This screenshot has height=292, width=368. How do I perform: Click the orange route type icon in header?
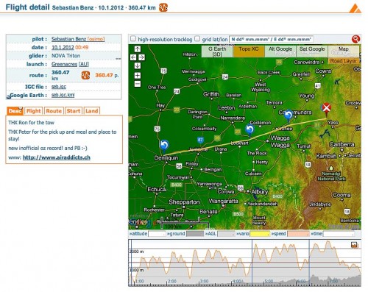coord(163,7)
